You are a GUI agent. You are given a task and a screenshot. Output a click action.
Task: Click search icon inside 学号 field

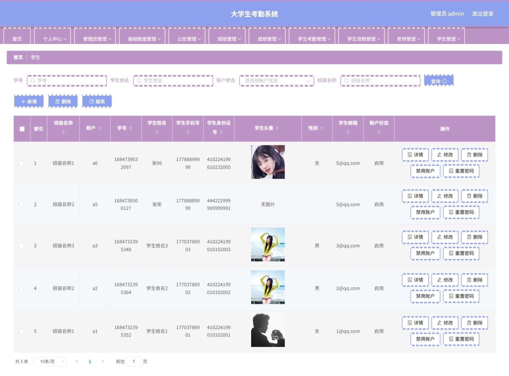click(x=33, y=80)
